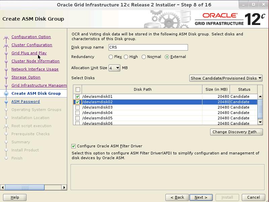Check the /dev/asmdisk03 checkbox
This screenshot has height=202, width=269.
(78, 107)
